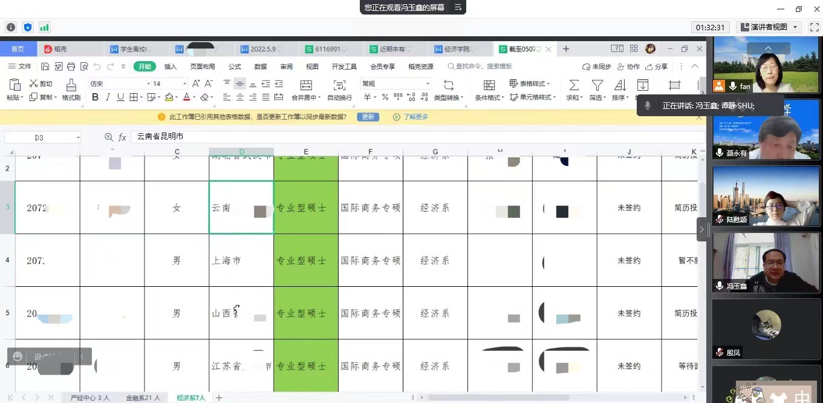Click the increase font size icon
The image size is (823, 403).
click(x=196, y=84)
